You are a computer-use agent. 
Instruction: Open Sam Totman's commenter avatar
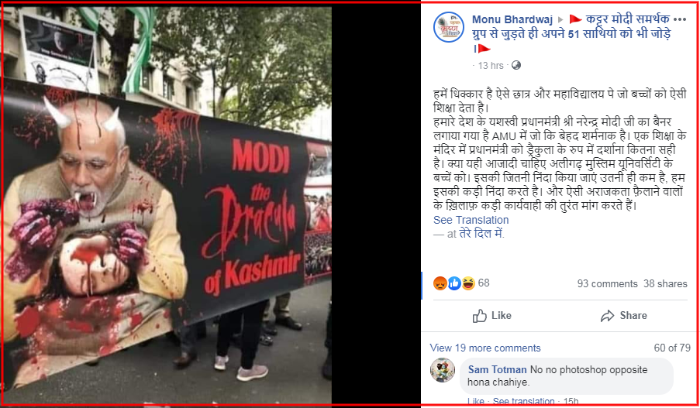[x=443, y=370]
